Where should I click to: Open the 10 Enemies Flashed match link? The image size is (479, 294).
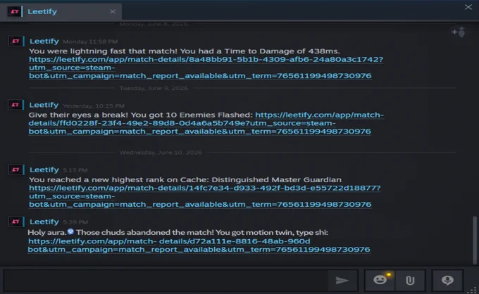[x=206, y=123]
